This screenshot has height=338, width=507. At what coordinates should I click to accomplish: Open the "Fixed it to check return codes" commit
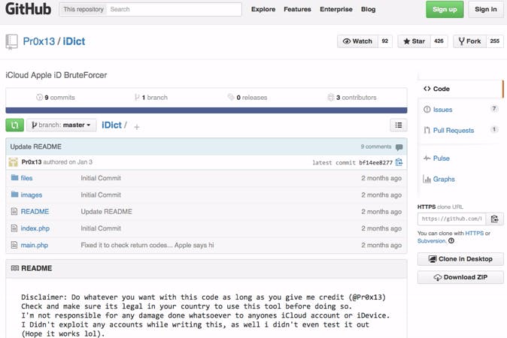147,245
